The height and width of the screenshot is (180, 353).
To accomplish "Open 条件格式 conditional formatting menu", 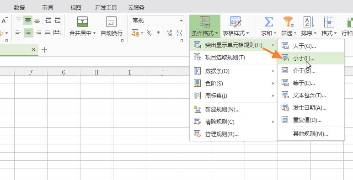I will tap(205, 26).
